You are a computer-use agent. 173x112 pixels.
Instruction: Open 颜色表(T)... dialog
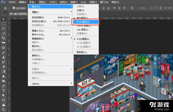pos(86,52)
